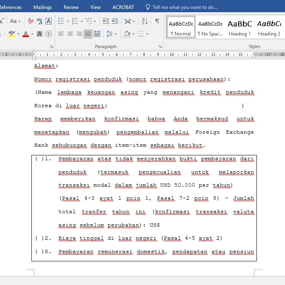Toggle Show/Hide paragraph marks

point(157,21)
